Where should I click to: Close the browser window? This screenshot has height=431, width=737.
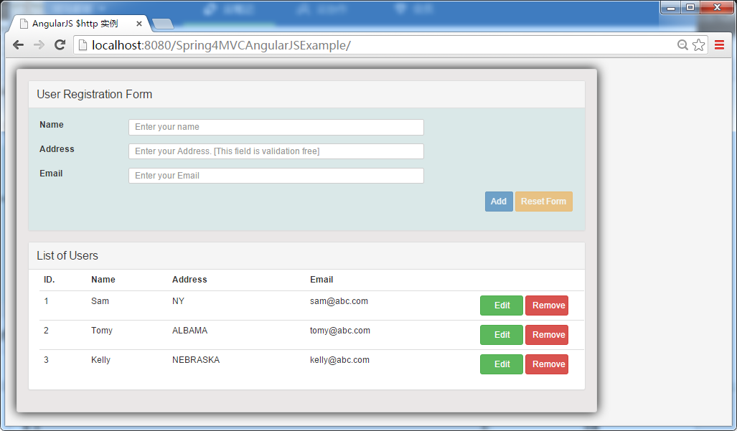(x=717, y=7)
